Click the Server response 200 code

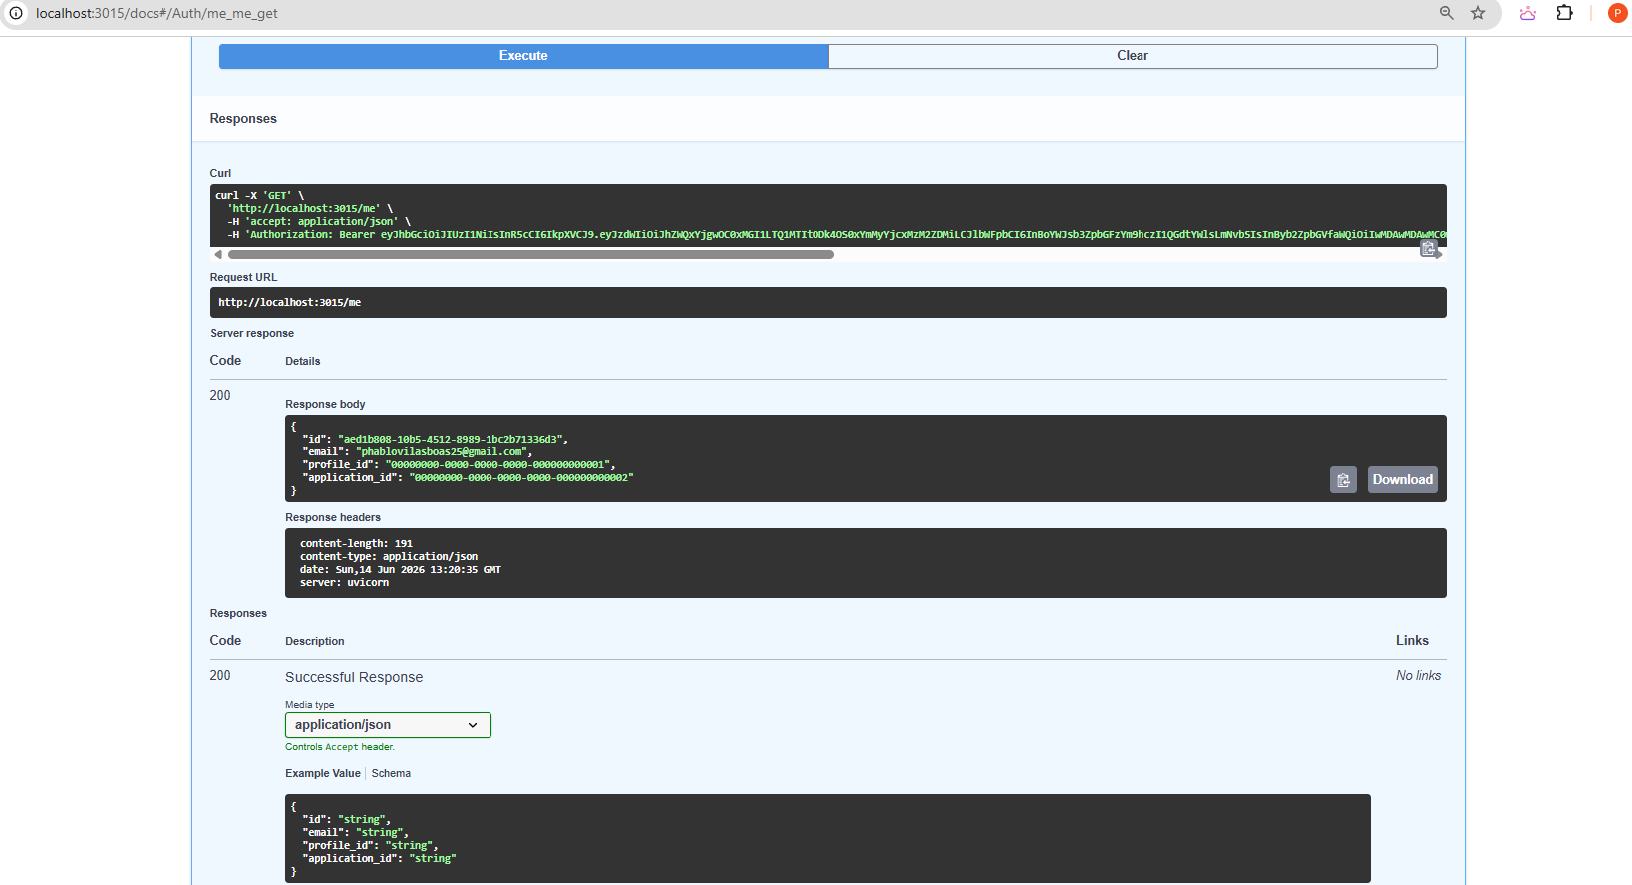(x=220, y=395)
